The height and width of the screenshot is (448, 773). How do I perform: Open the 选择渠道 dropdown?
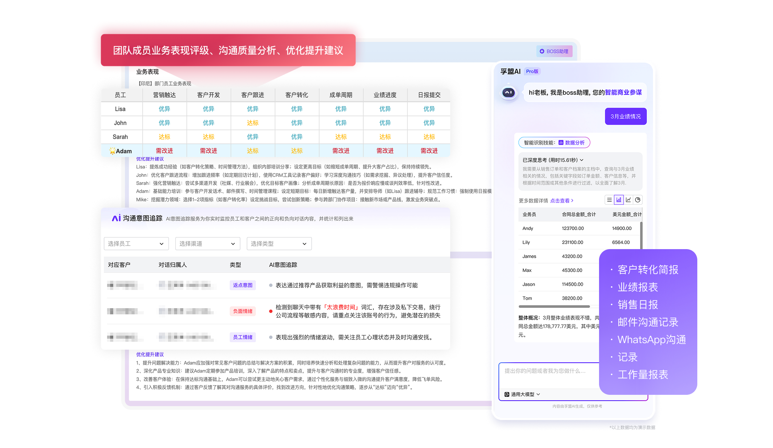point(207,244)
